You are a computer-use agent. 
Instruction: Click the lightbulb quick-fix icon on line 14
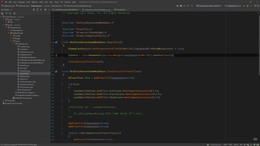56,55
